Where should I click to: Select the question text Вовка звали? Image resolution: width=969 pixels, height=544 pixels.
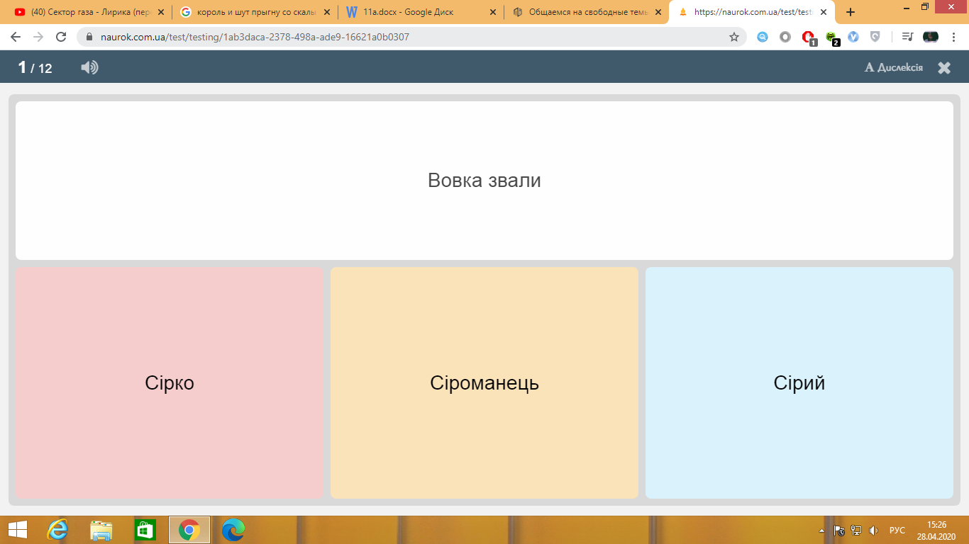(x=484, y=180)
